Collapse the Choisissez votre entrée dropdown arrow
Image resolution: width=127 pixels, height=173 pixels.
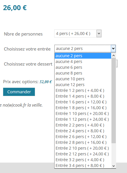[x=113, y=49]
